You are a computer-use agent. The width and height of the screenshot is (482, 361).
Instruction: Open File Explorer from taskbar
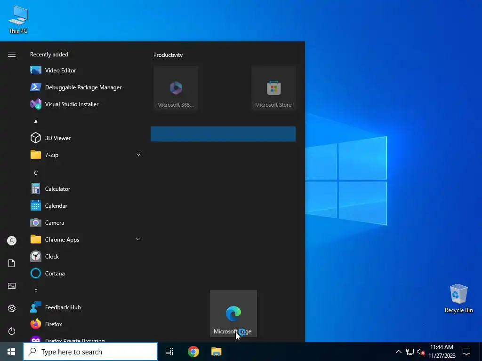[217, 352]
